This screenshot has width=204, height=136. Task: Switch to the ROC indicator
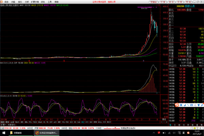(x=91, y=122)
